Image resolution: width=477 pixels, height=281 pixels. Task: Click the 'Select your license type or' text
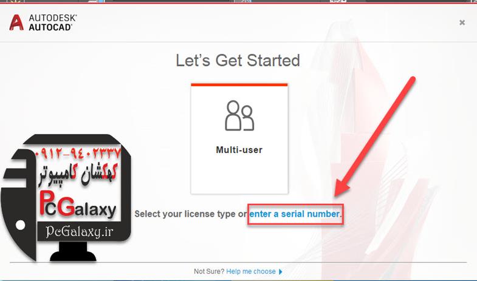pos(191,214)
